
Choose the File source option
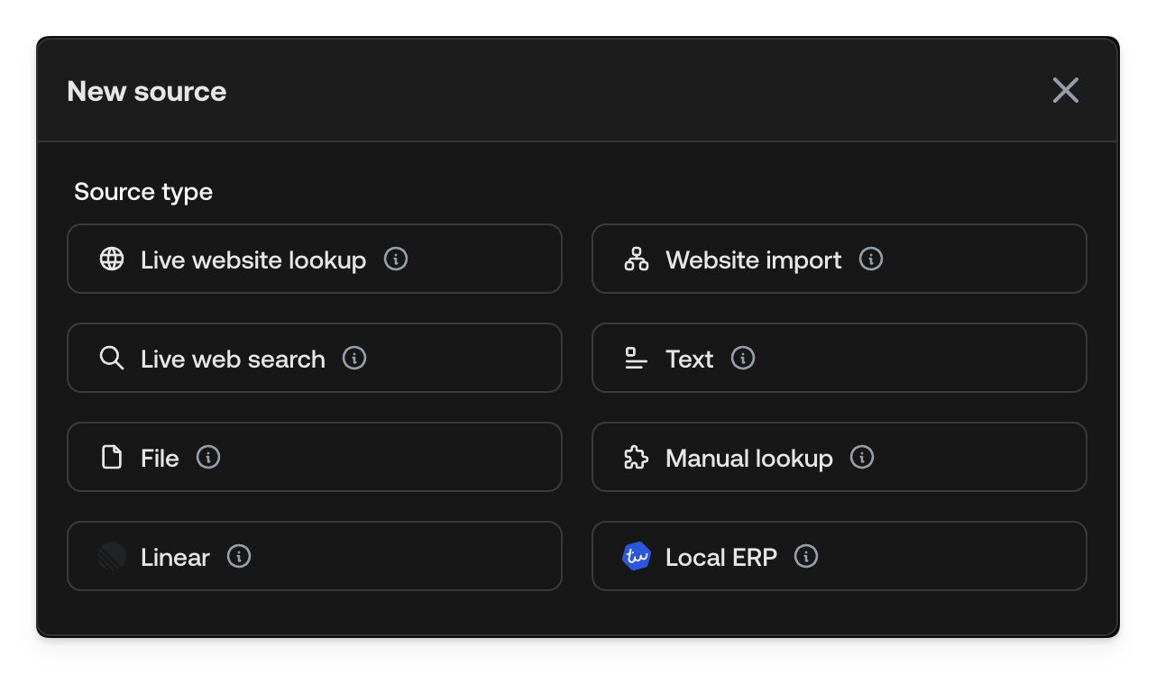tap(315, 457)
